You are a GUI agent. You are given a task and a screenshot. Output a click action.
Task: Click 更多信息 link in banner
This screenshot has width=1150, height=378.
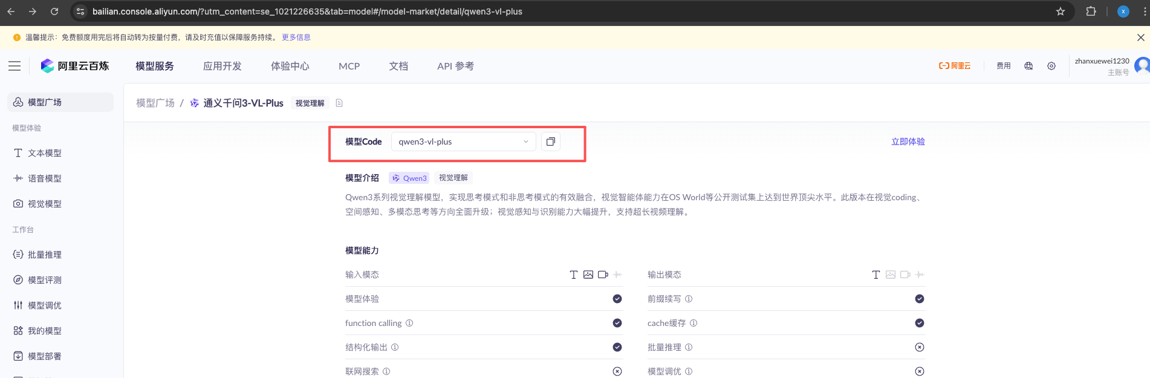(296, 37)
